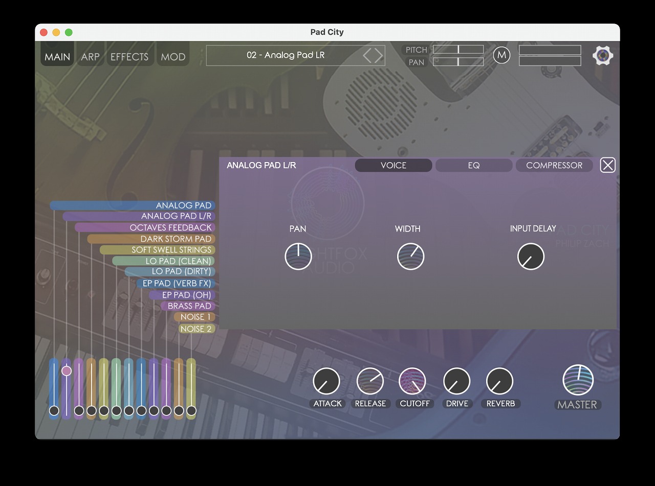Screen dimensions: 655x486
Task: Go to the previous preset arrow
Action: [367, 55]
